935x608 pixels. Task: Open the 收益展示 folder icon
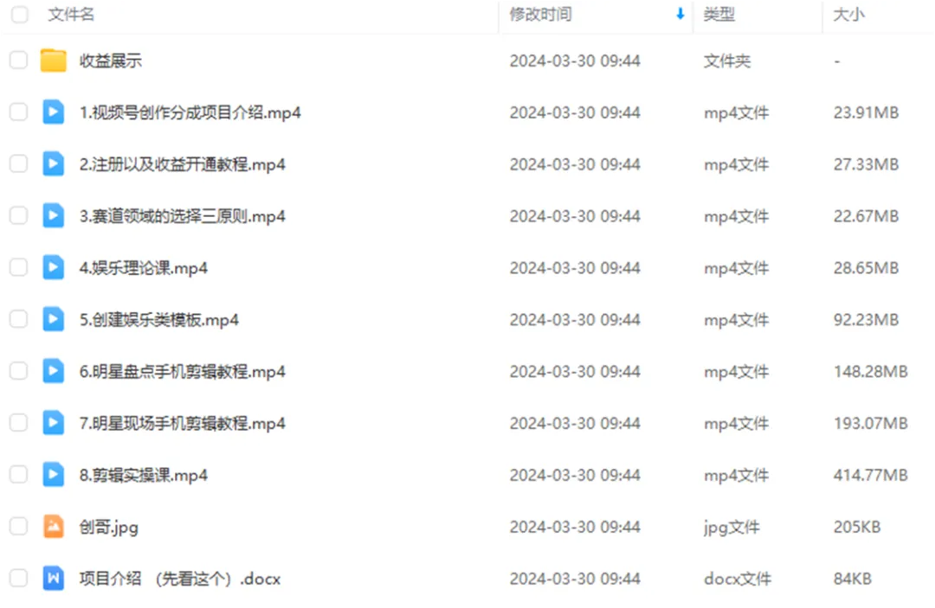point(53,61)
